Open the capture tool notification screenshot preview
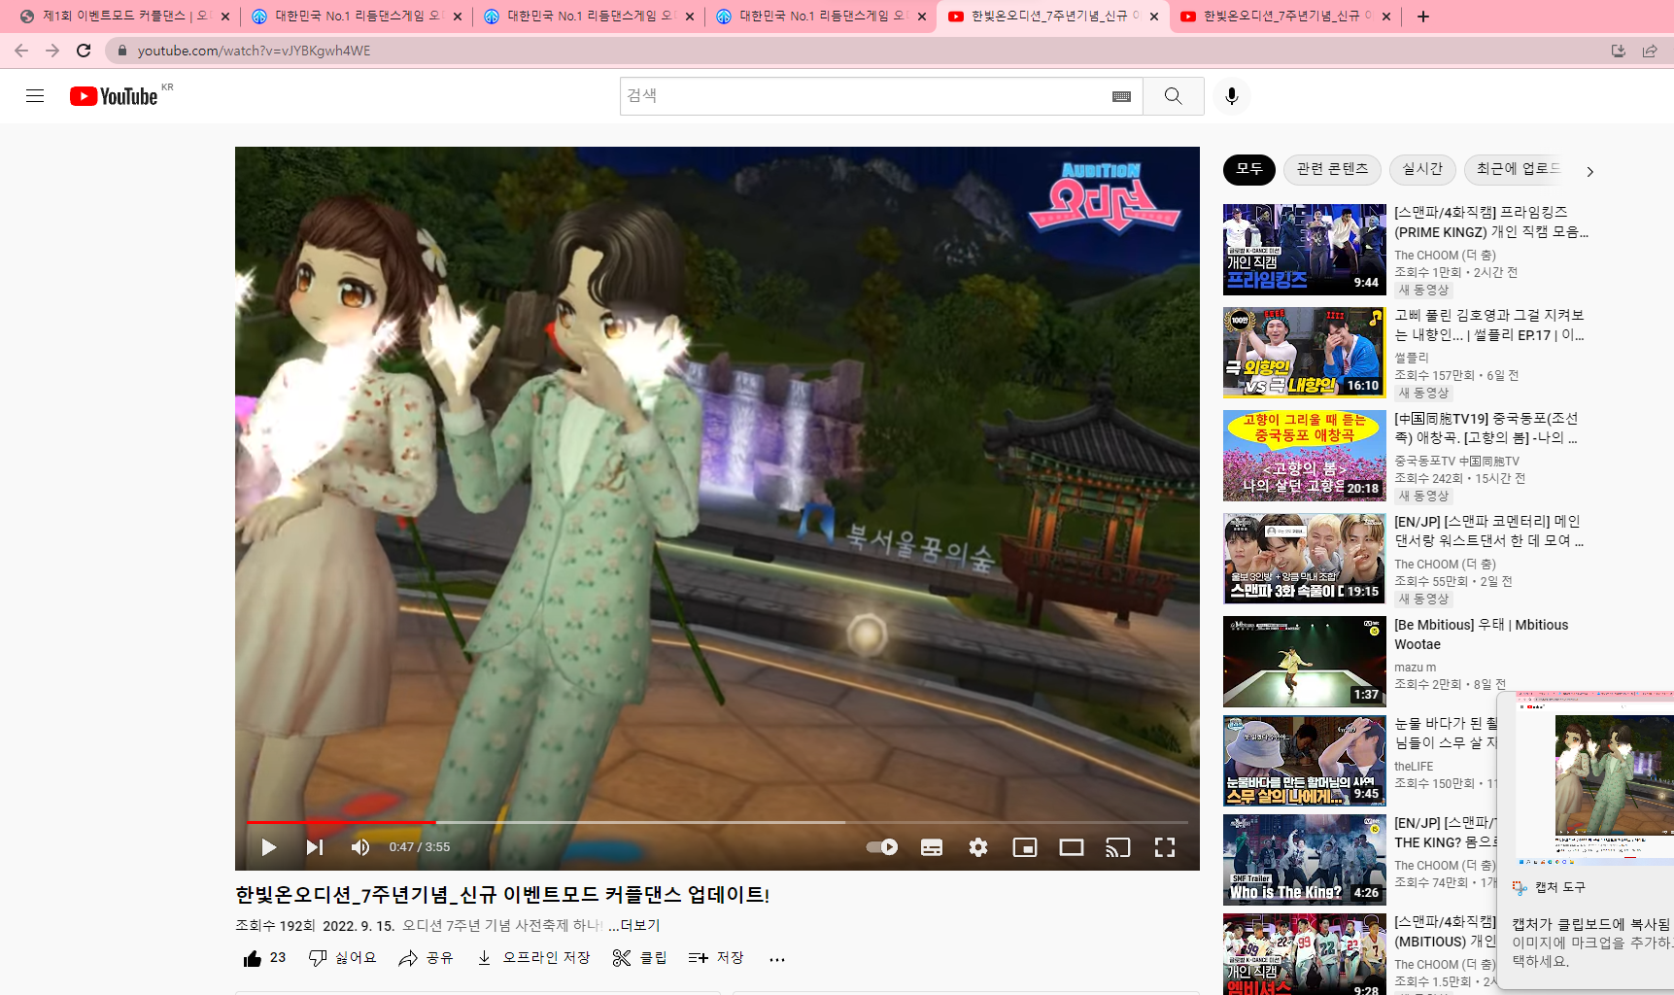 pos(1595,779)
